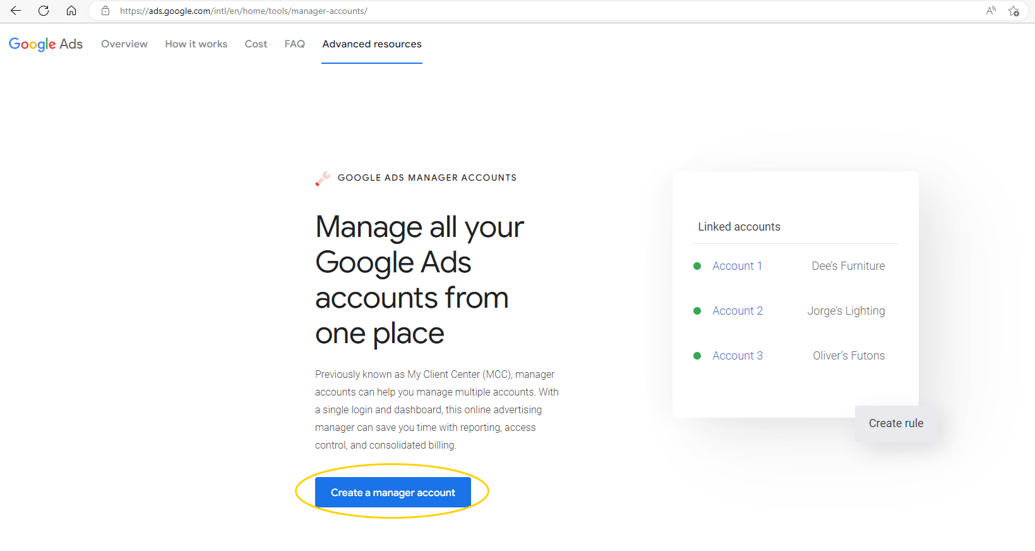Switch to the How it works tab
This screenshot has width=1035, height=551.
click(x=196, y=44)
